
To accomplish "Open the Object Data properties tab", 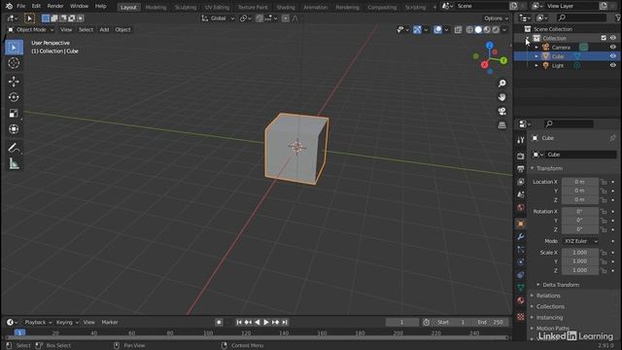I will (x=521, y=288).
